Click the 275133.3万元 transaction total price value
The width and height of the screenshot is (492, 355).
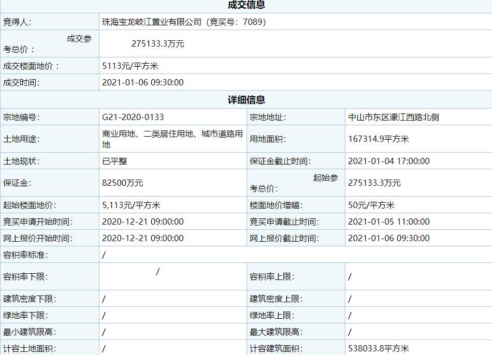[x=157, y=44]
